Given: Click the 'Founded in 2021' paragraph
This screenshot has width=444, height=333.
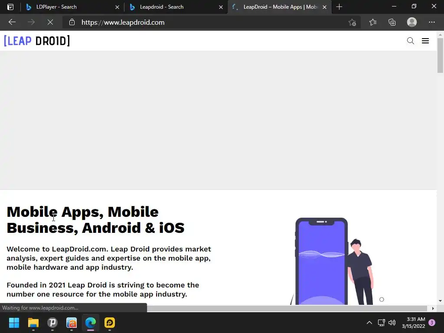Looking at the screenshot, I should coord(103,289).
